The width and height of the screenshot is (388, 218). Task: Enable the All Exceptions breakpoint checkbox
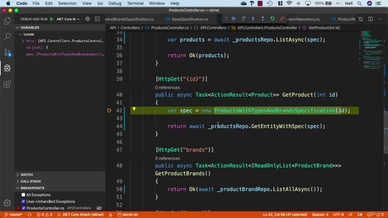23,195
